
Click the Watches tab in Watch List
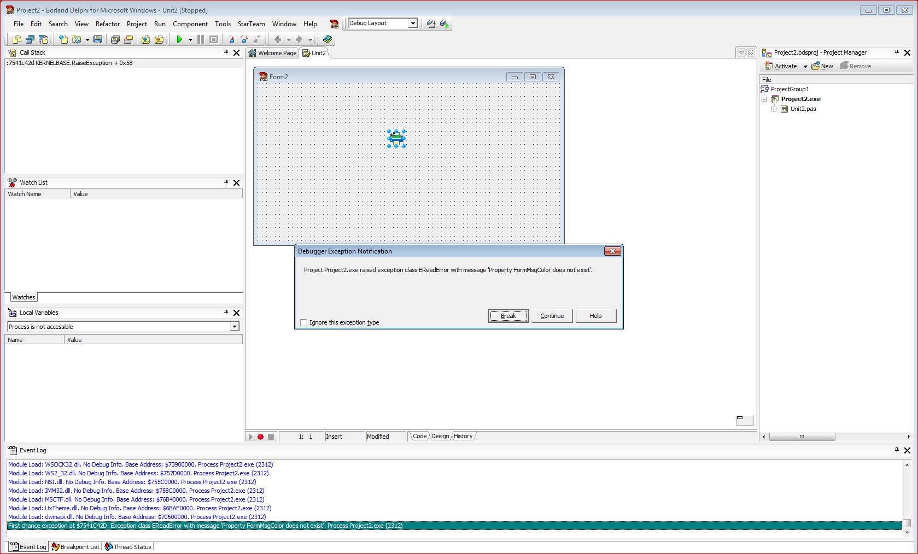point(24,297)
